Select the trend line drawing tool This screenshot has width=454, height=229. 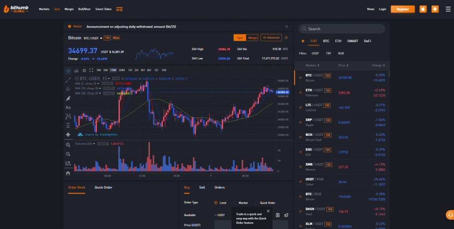tap(68, 80)
